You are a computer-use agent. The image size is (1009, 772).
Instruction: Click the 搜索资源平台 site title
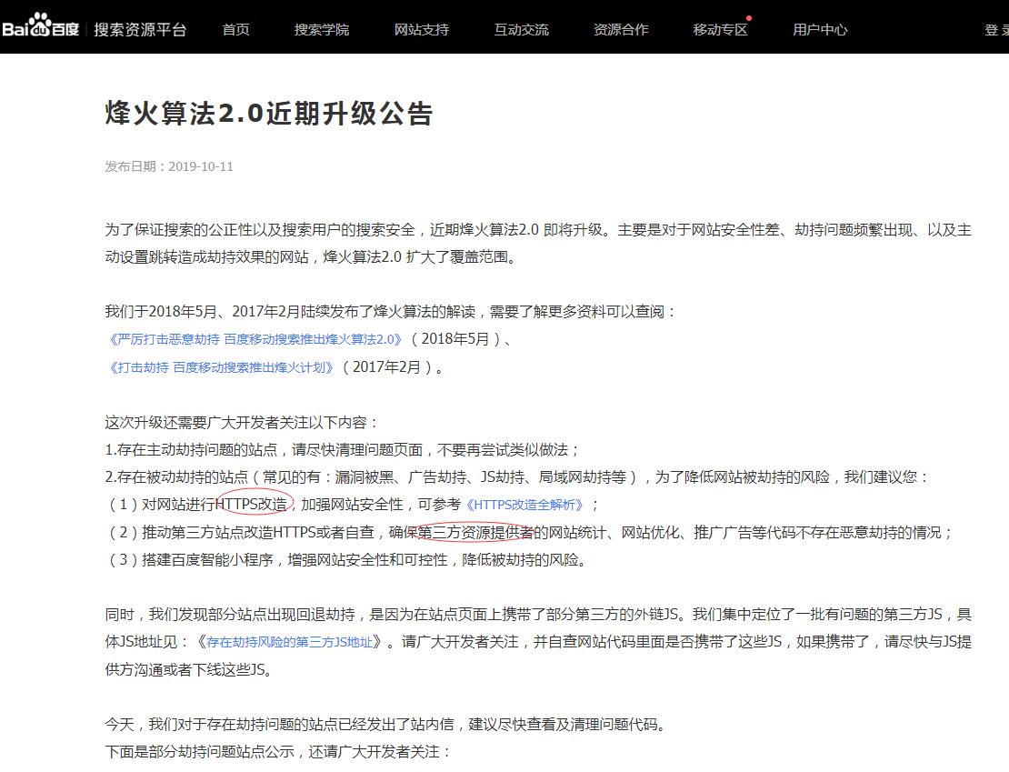pos(140,29)
